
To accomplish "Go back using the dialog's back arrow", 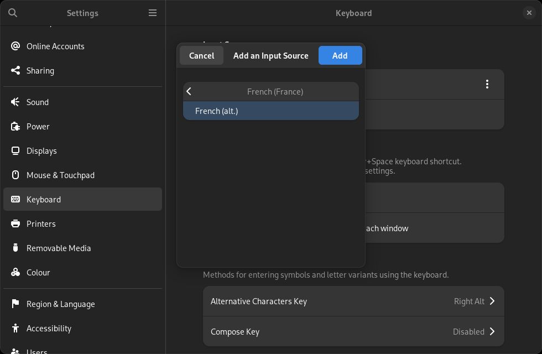I will click(189, 92).
